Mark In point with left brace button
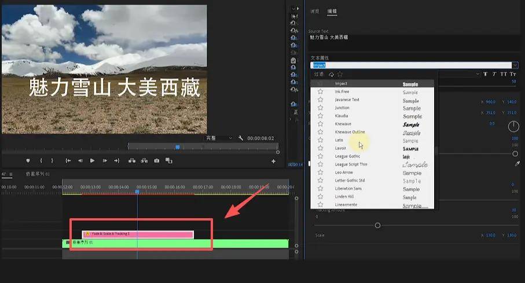 (41, 161)
